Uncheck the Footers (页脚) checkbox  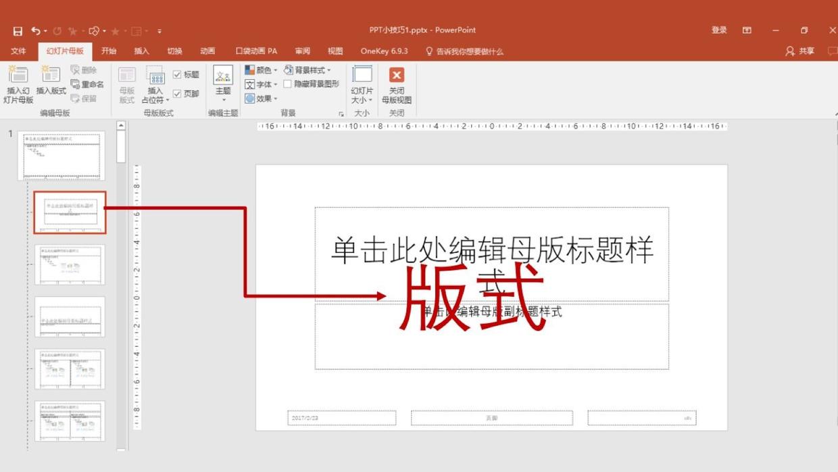pyautogui.click(x=177, y=94)
